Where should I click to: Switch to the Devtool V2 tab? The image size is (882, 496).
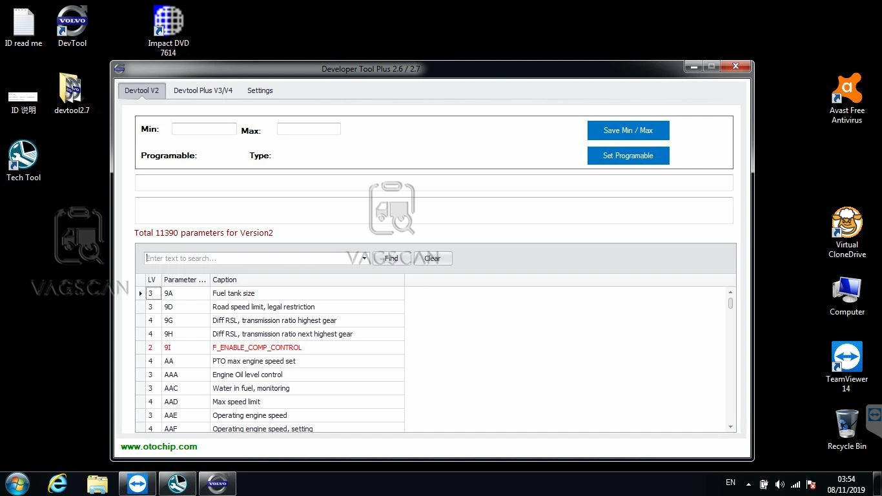coord(141,90)
